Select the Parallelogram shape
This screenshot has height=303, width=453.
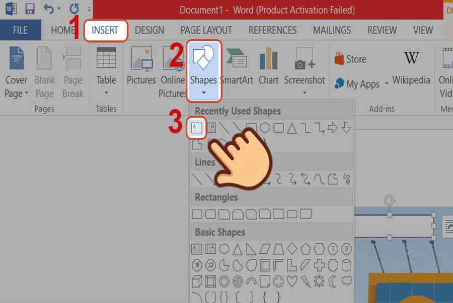coord(265,249)
